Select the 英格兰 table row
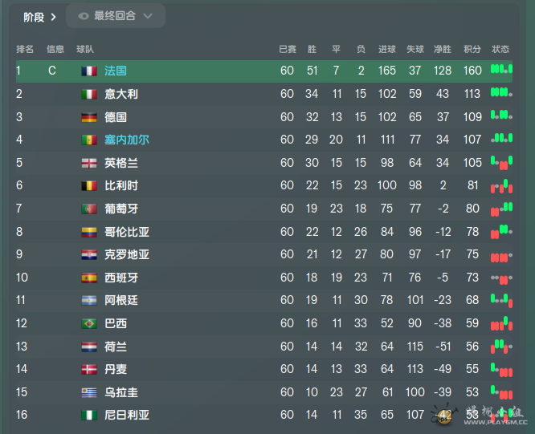The width and height of the screenshot is (535, 434). 264,163
